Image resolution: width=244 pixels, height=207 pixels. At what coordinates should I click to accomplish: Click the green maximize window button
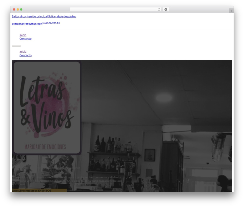click(21, 10)
